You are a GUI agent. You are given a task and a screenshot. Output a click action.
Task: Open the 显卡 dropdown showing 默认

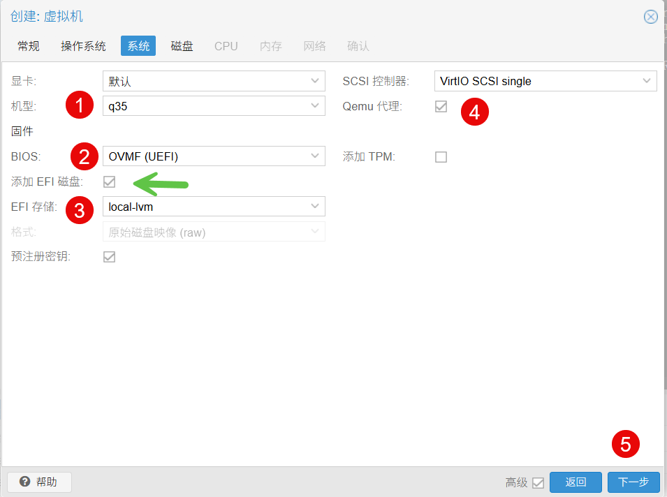tap(214, 81)
